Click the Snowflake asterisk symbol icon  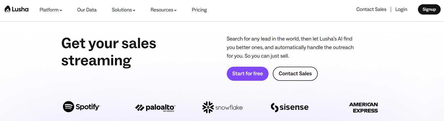208,107
